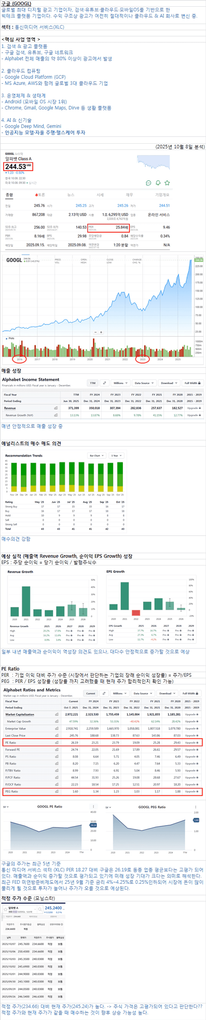
Task: Select the 뉴스 tab
Action: 70,195
